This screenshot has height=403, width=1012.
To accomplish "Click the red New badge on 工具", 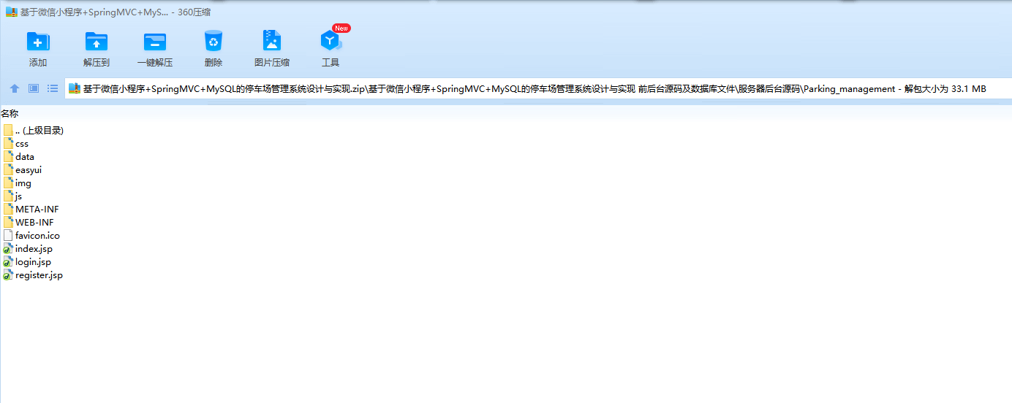I will tap(341, 28).
